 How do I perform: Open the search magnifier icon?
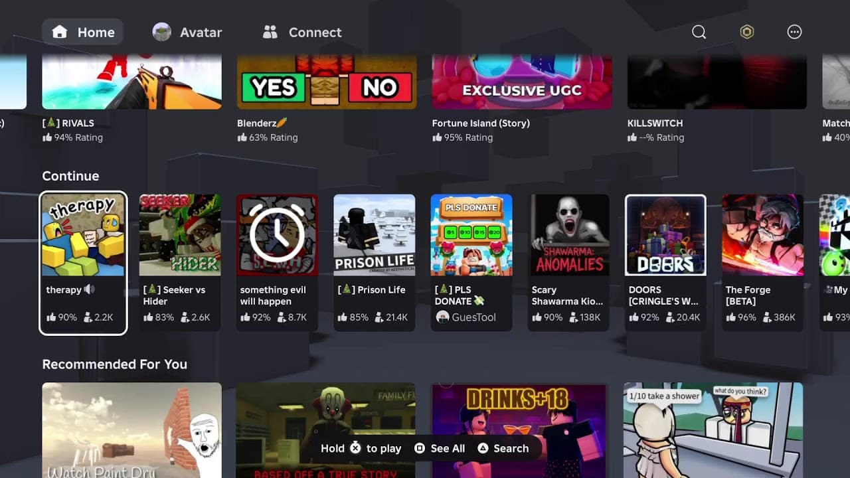(699, 32)
